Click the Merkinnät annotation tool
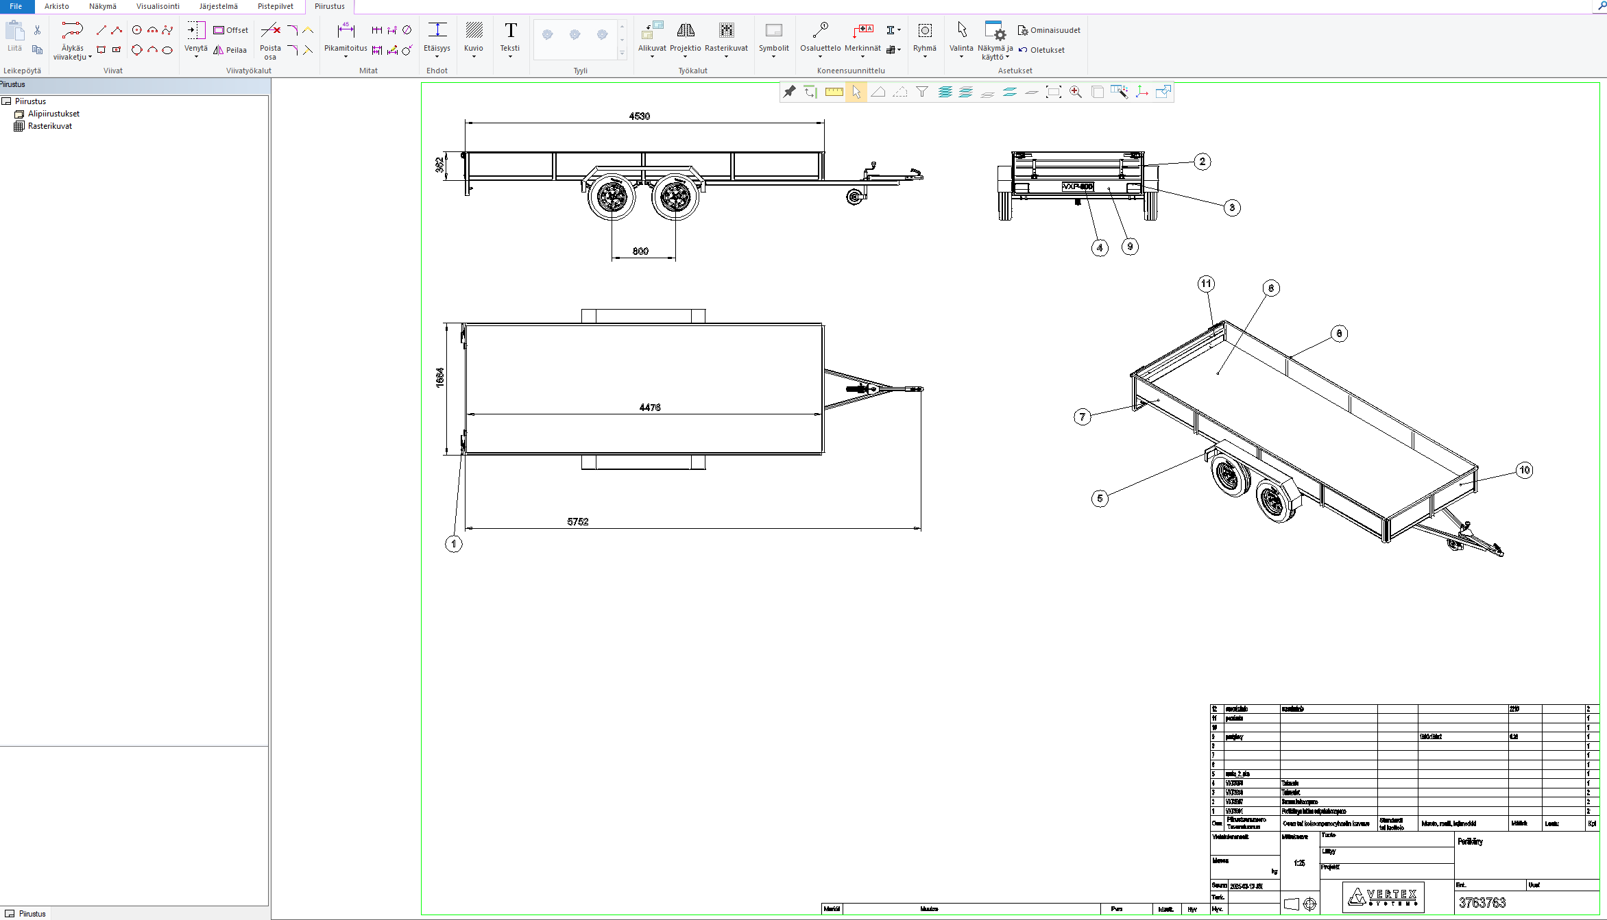1607x920 pixels. (862, 32)
